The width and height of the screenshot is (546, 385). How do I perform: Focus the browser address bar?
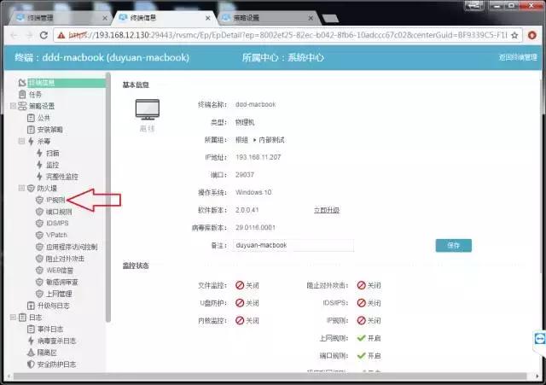288,35
